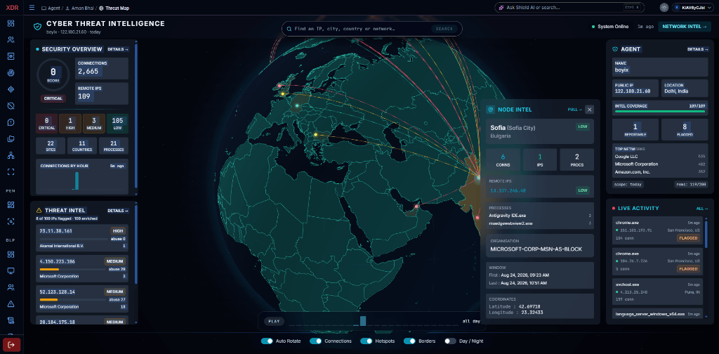This screenshot has width=719, height=354.
Task: Click the Security Overview panel scrollbar
Action: pos(136,116)
